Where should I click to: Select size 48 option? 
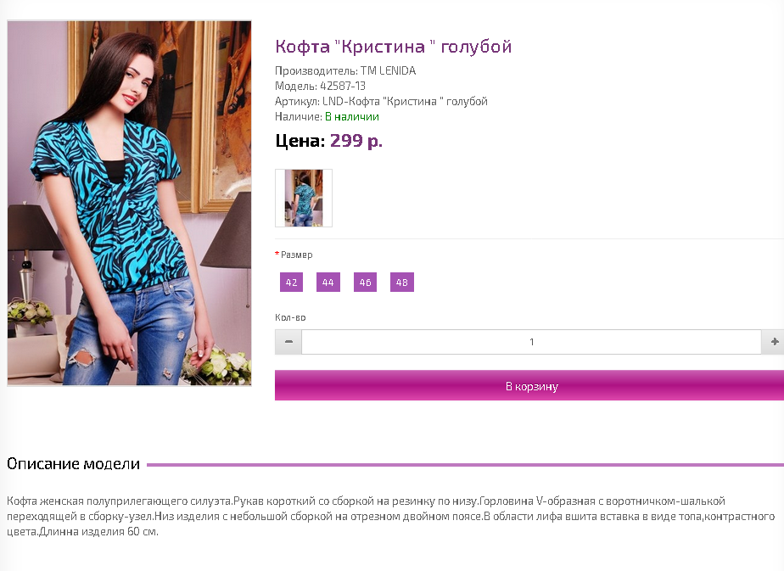pyautogui.click(x=402, y=283)
